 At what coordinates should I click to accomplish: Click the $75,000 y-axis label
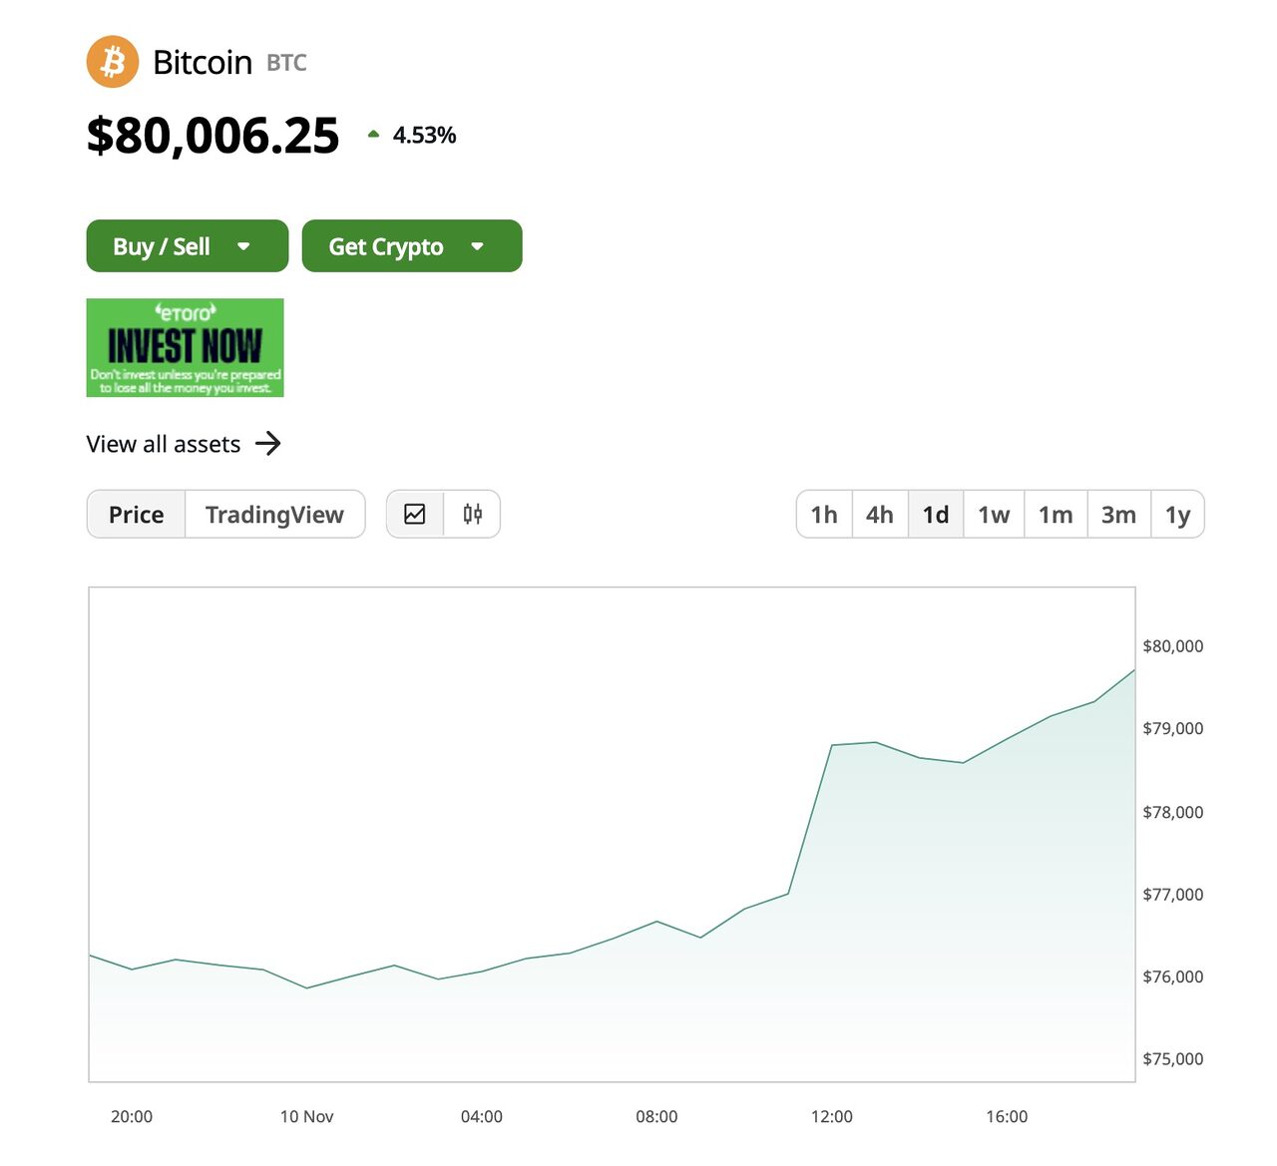click(1173, 1058)
